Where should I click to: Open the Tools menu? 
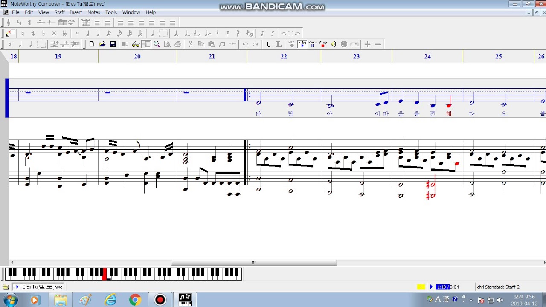click(111, 12)
